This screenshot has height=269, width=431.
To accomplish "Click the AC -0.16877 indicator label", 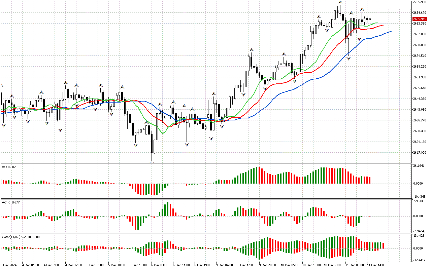I will [11, 202].
